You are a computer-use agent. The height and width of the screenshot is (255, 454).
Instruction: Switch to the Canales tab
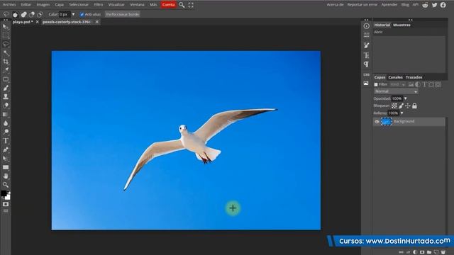pos(395,77)
